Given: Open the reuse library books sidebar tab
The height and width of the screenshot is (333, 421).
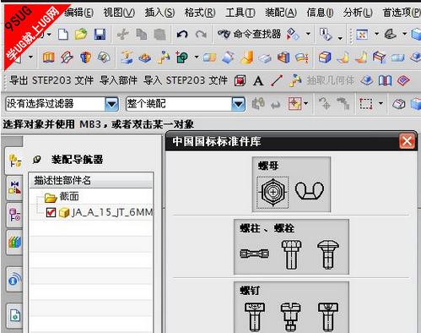Looking at the screenshot, I should pyautogui.click(x=14, y=242).
